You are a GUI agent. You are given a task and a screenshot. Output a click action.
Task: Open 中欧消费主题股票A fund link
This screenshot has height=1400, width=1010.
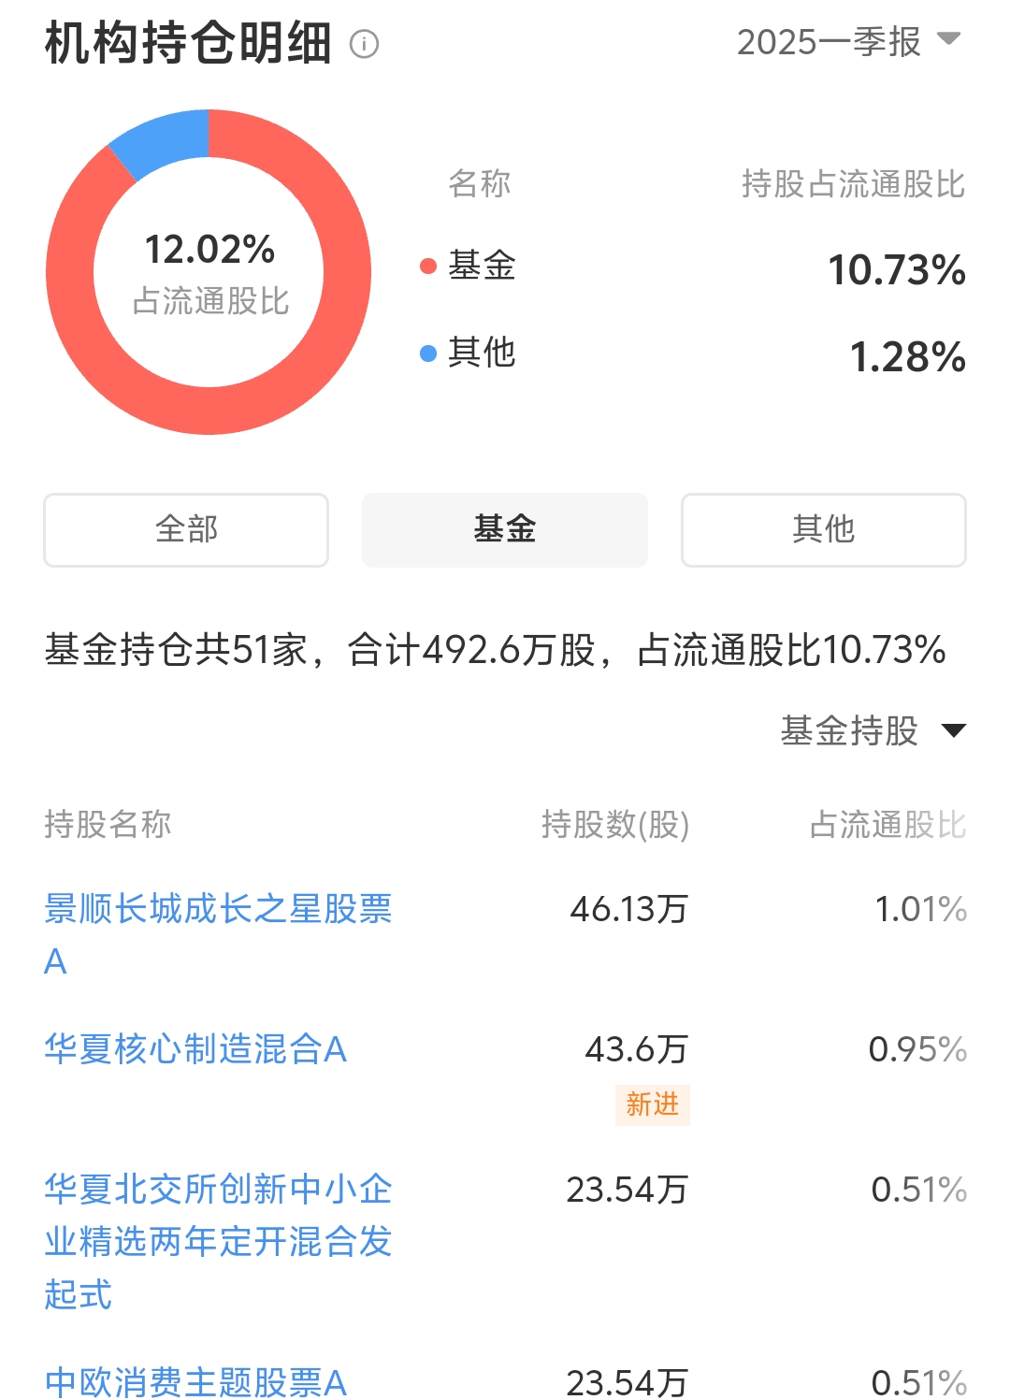pyautogui.click(x=195, y=1382)
